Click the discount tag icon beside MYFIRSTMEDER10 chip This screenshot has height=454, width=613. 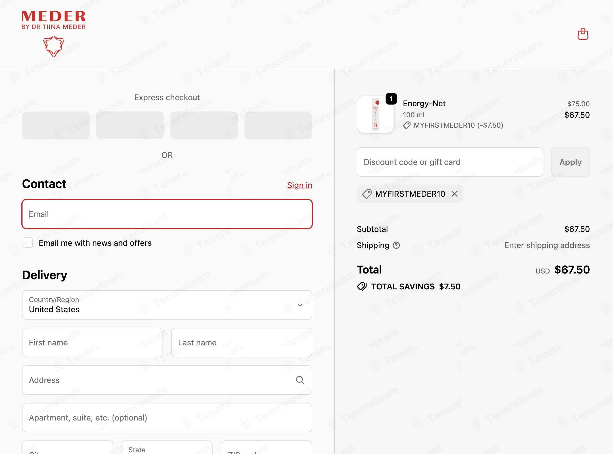[x=367, y=194]
